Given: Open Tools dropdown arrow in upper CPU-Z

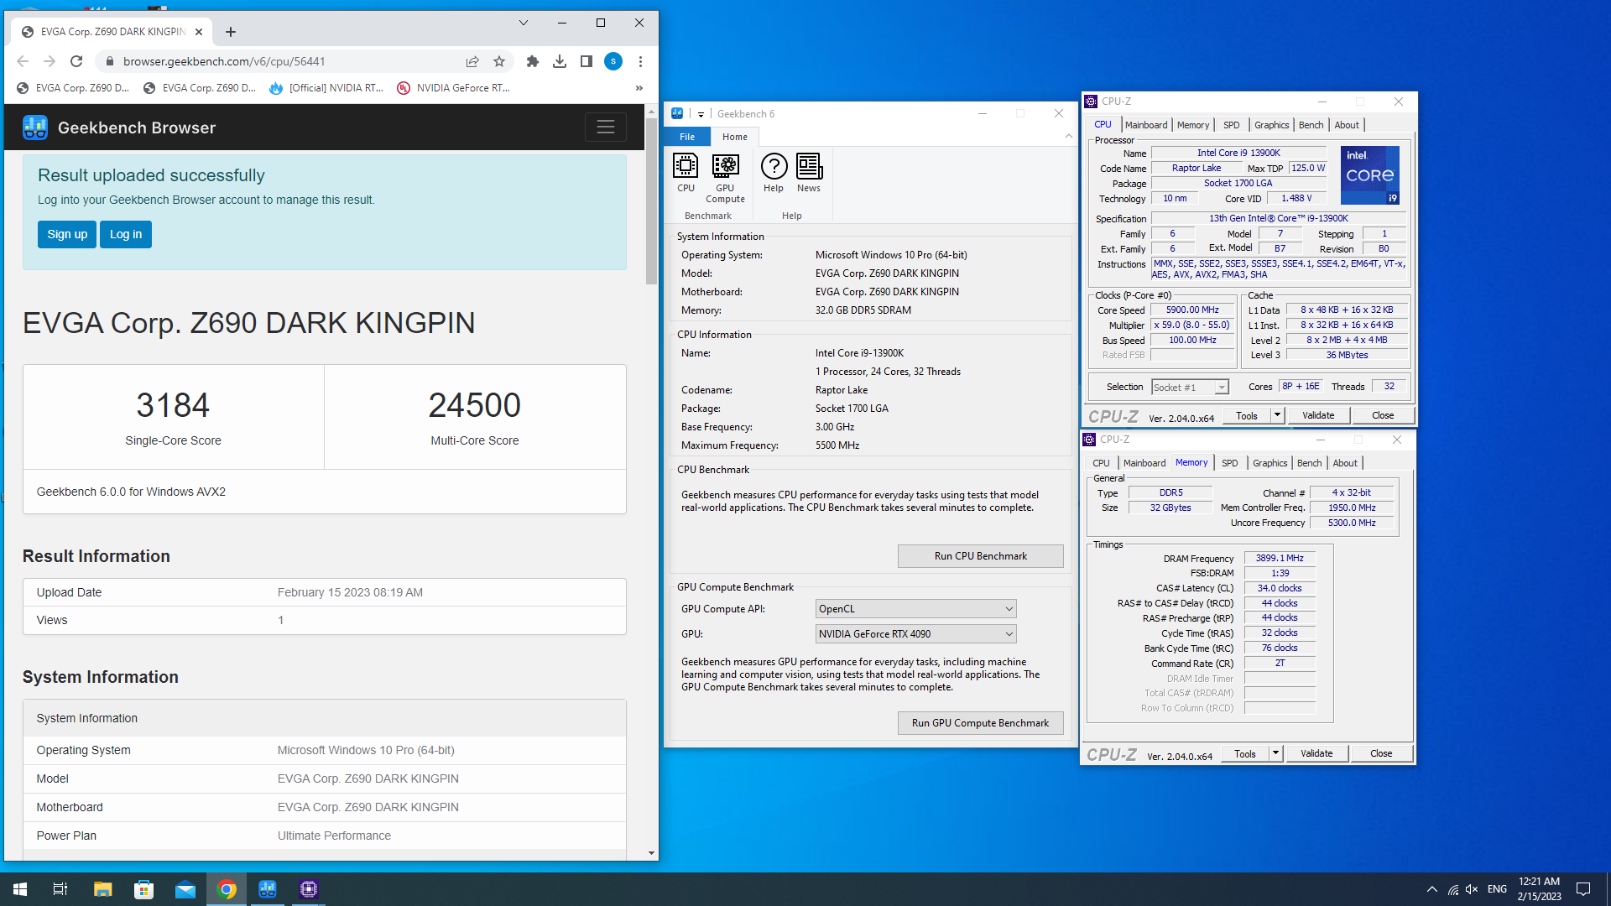Looking at the screenshot, I should pyautogui.click(x=1277, y=415).
